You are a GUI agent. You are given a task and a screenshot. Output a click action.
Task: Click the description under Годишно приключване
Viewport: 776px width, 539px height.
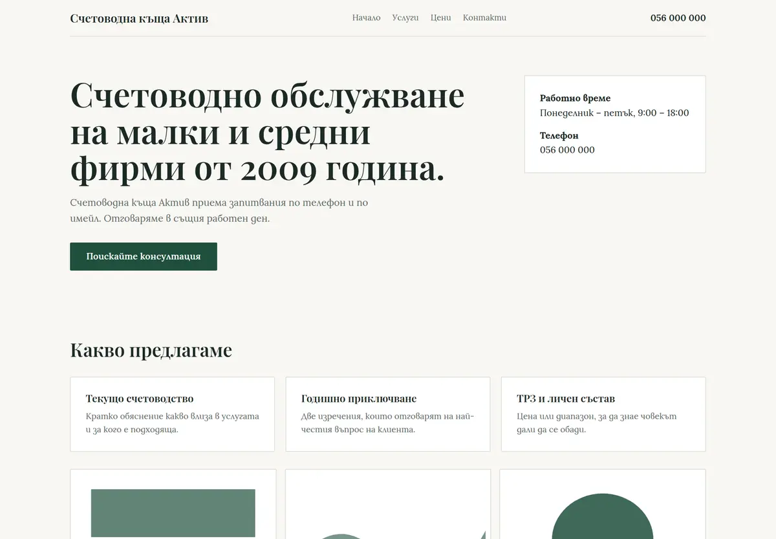point(387,423)
